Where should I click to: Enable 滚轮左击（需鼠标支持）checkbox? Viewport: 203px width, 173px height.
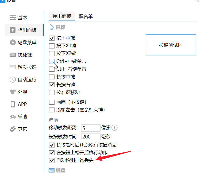(x=52, y=110)
